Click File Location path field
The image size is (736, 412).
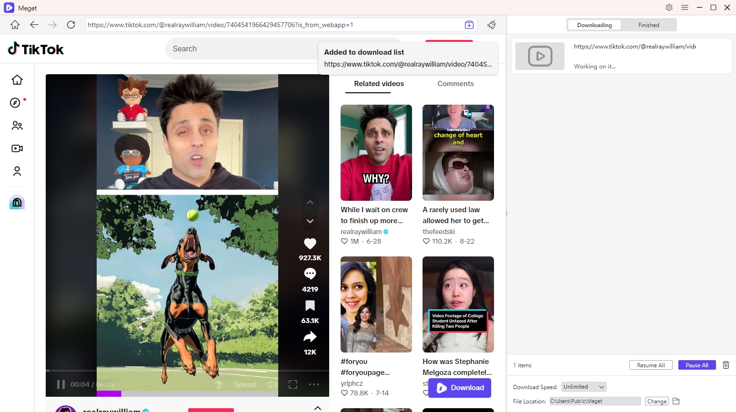point(595,401)
